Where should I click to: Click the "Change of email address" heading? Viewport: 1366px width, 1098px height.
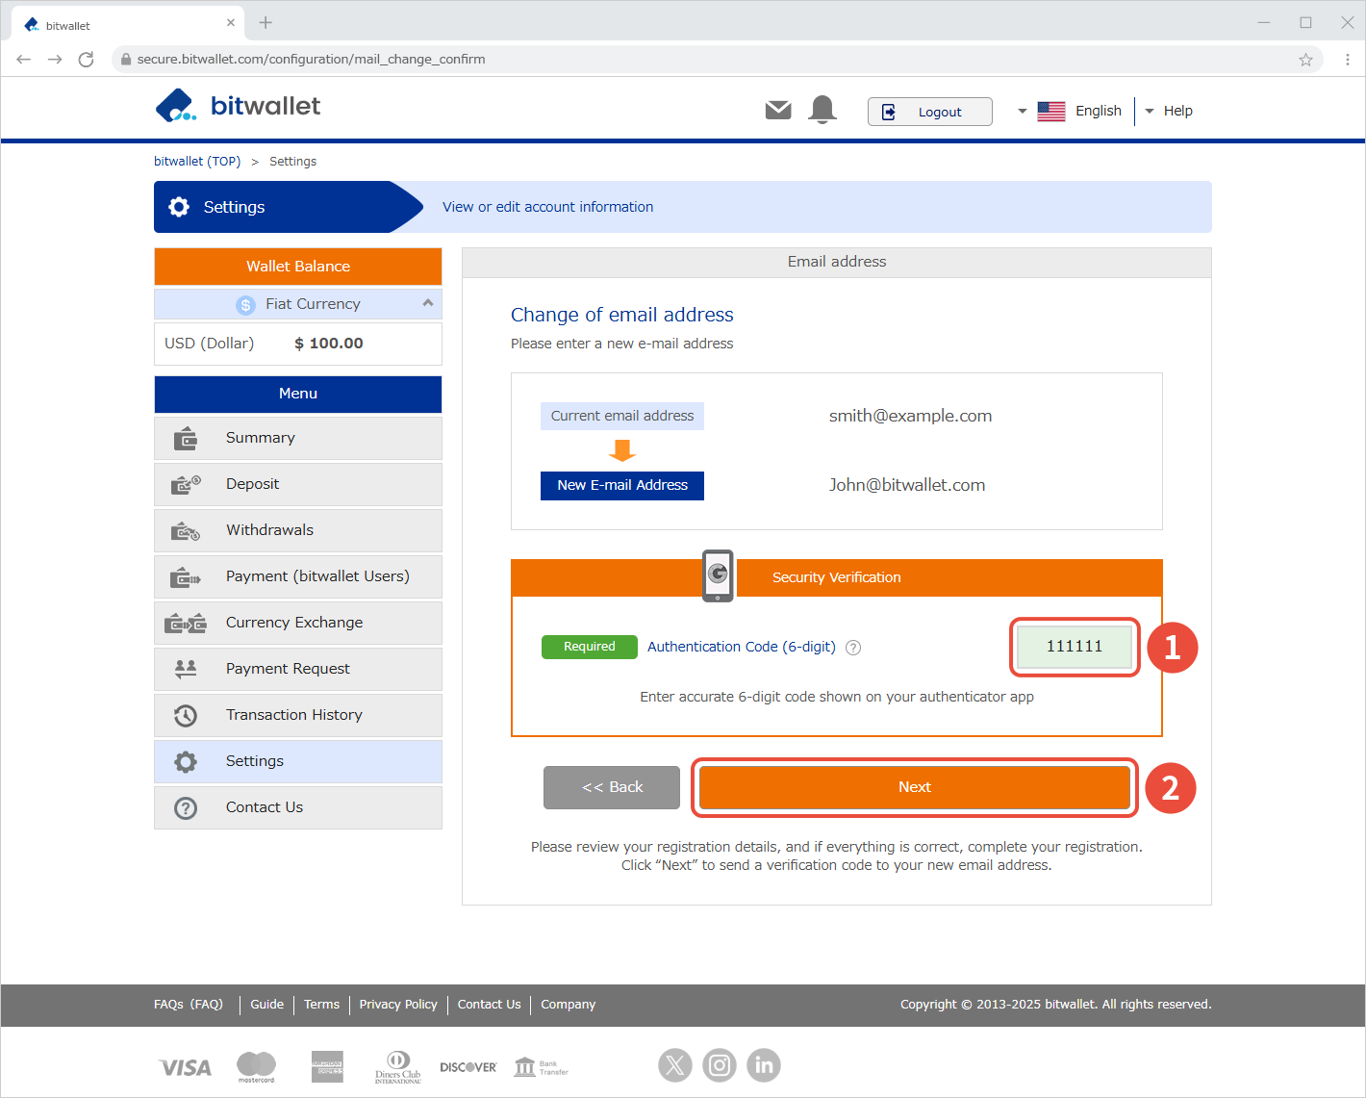click(x=622, y=315)
